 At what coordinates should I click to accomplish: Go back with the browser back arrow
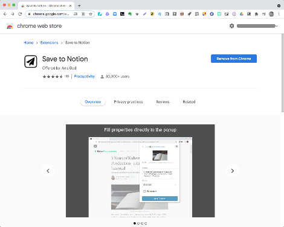(x=5, y=14)
